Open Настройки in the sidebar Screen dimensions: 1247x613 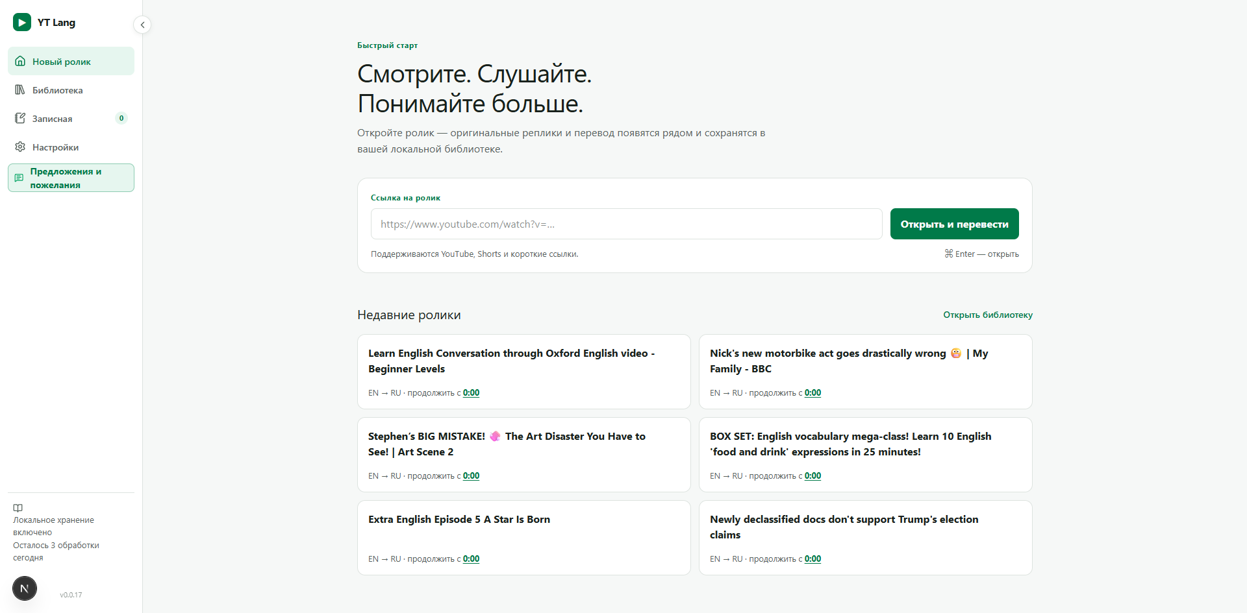click(x=71, y=147)
